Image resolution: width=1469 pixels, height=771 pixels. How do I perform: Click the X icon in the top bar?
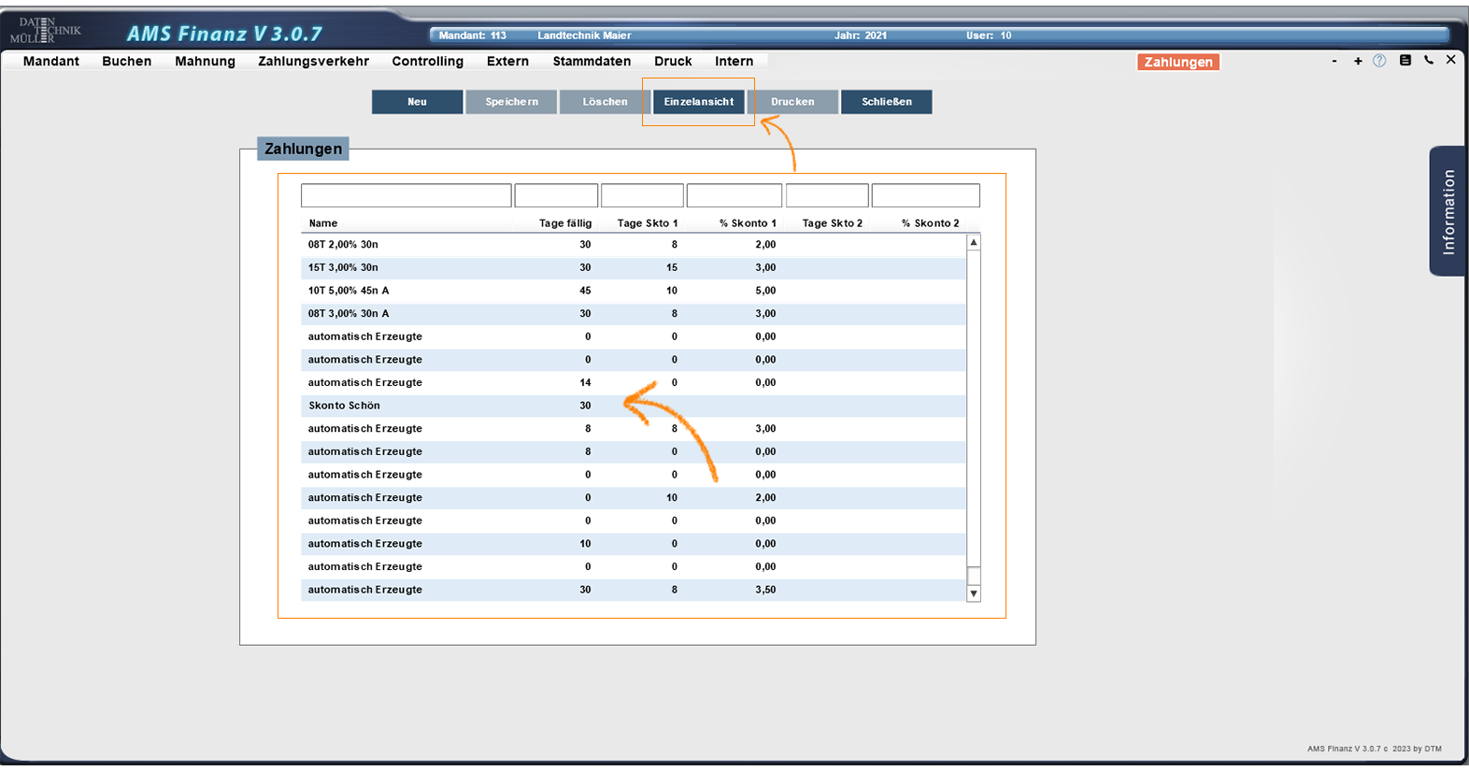click(1450, 60)
